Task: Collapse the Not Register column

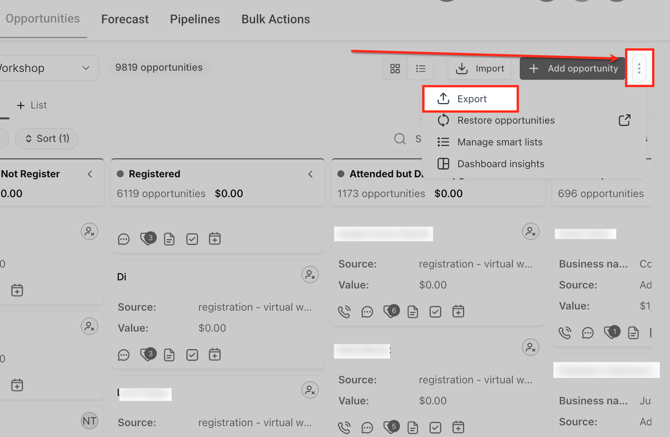Action: 90,174
